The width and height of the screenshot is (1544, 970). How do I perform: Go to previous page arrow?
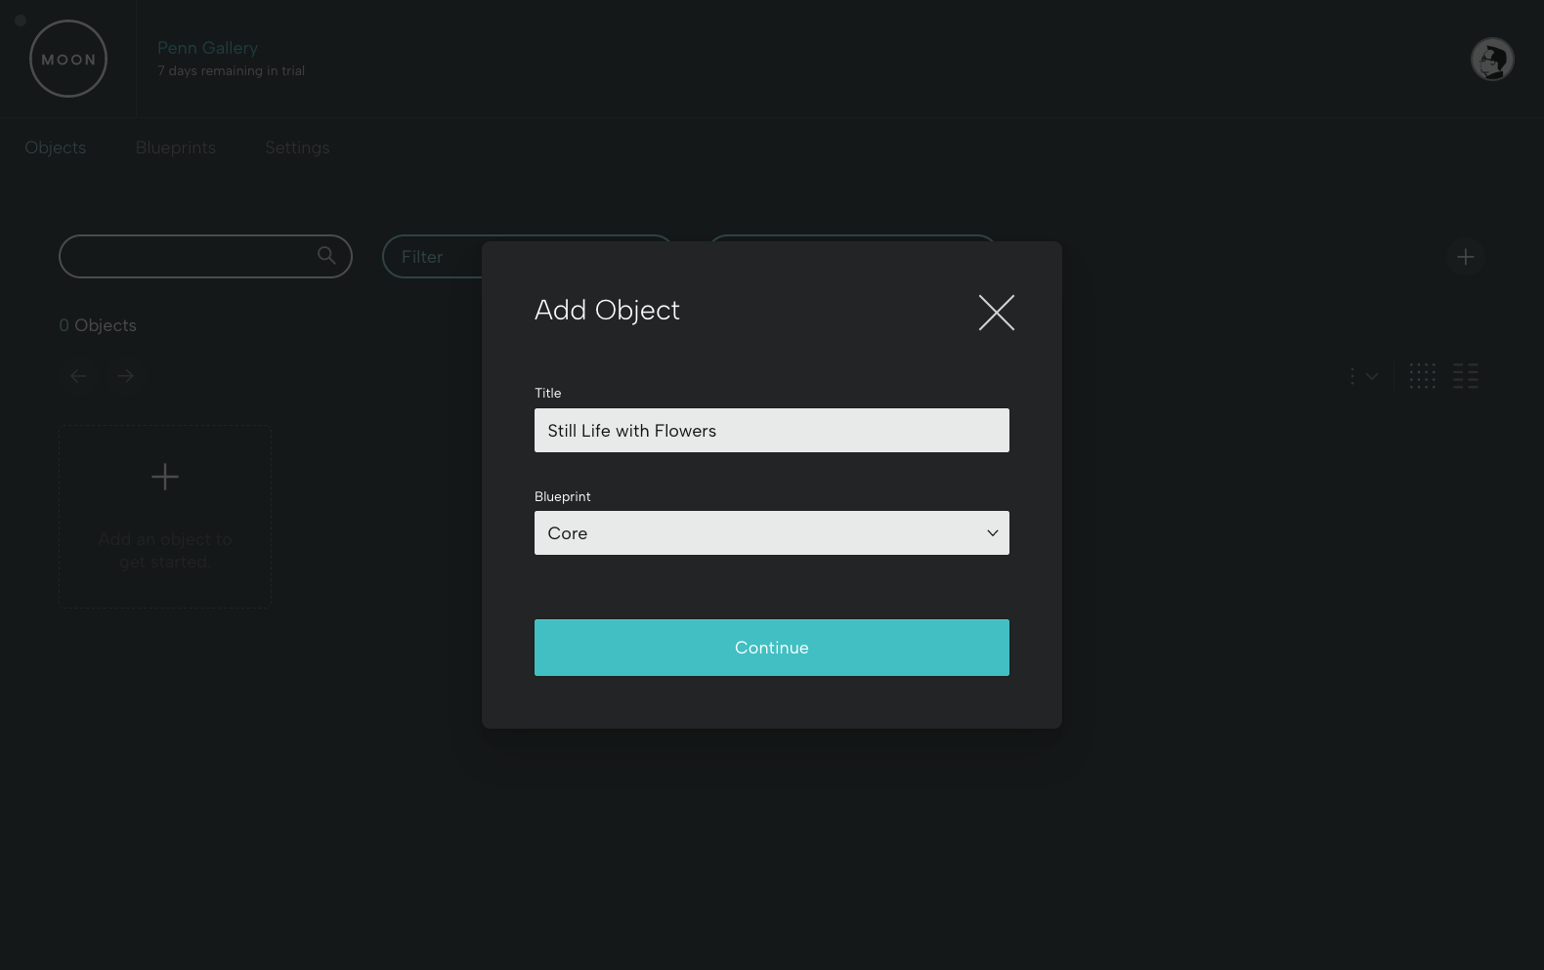(78, 376)
